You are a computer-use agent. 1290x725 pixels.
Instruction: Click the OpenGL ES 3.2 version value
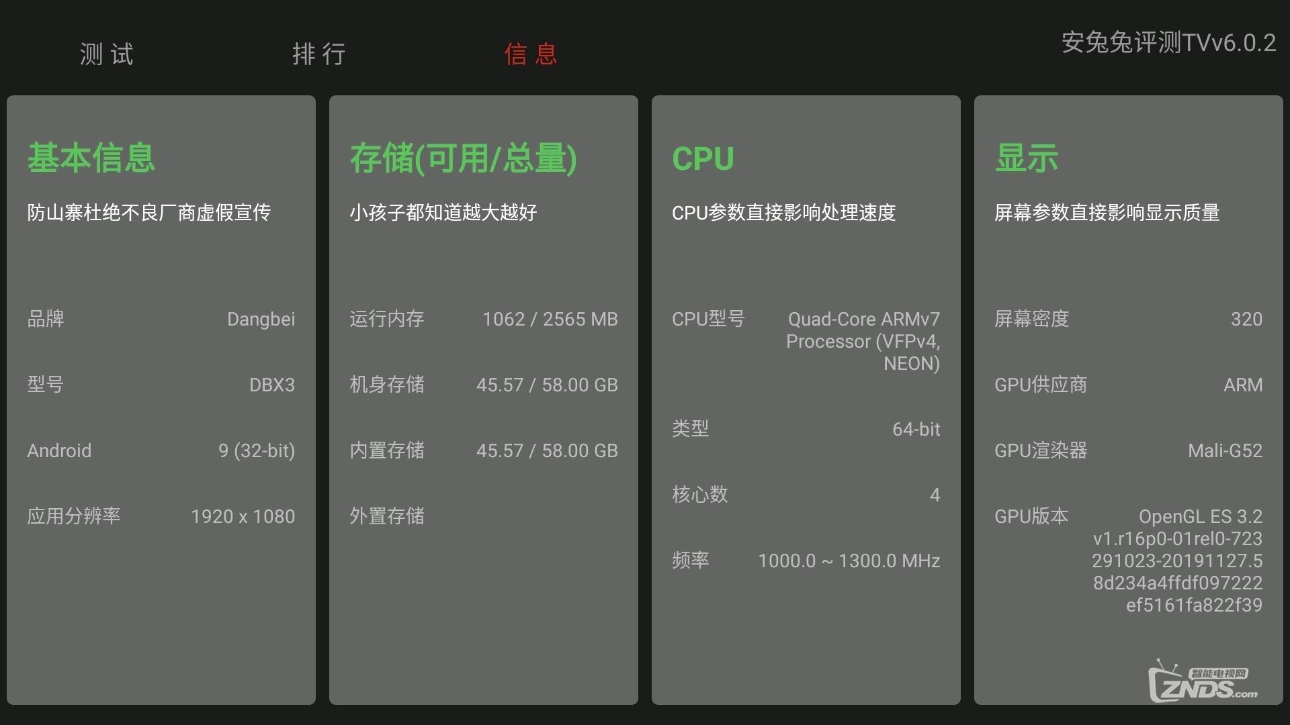1177,561
